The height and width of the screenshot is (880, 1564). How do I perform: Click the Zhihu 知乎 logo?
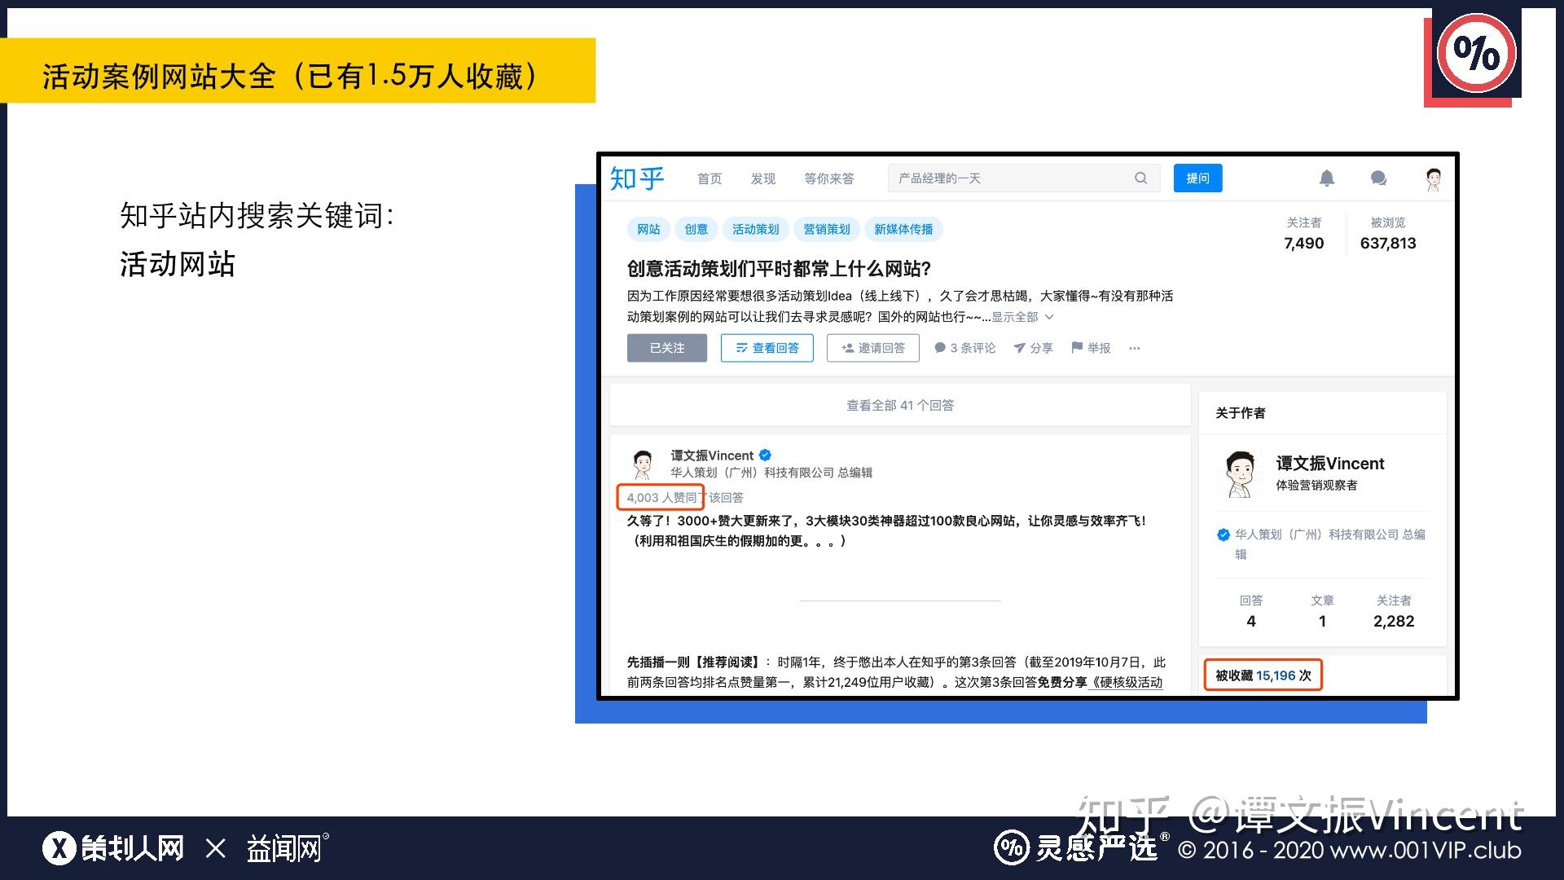point(637,178)
